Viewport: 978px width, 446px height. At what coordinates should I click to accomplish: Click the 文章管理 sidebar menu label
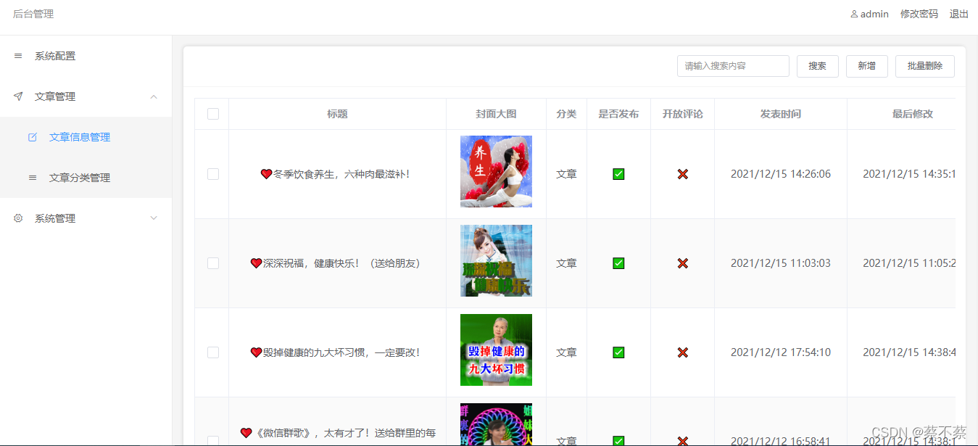[55, 96]
